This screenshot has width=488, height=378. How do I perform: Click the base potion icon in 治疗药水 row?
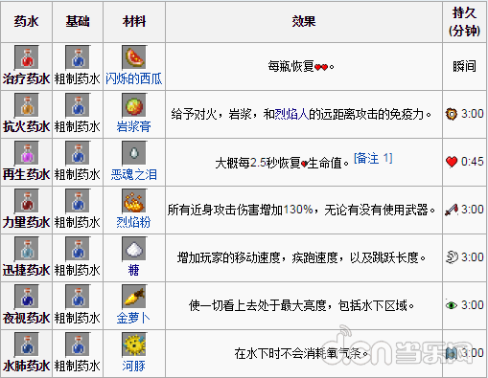pyautogui.click(x=78, y=57)
